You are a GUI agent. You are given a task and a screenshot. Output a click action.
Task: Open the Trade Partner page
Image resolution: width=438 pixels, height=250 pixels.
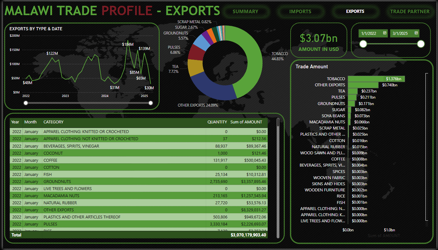(x=410, y=12)
